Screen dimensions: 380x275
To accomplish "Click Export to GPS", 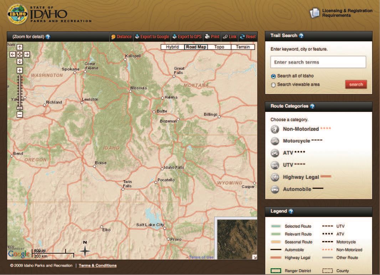I will 187,37.
